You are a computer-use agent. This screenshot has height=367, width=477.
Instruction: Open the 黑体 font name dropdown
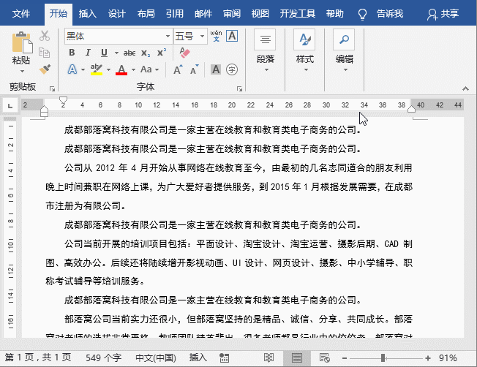[167, 36]
